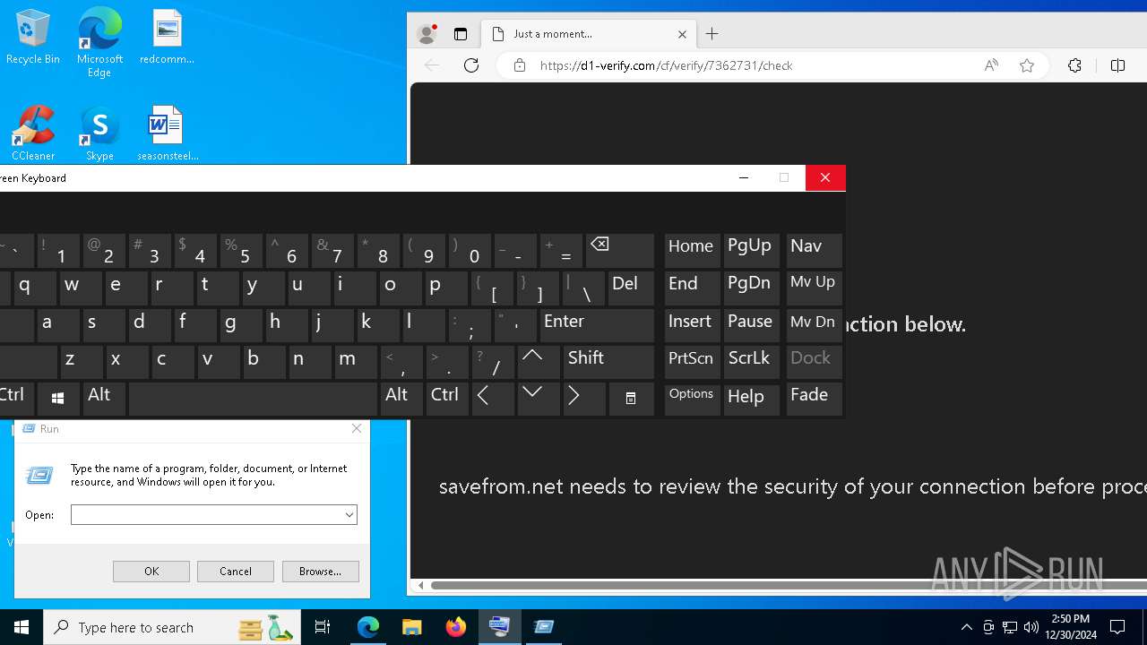Tap the Pause key on on-screen keyboard
The width and height of the screenshot is (1147, 645).
[751, 324]
